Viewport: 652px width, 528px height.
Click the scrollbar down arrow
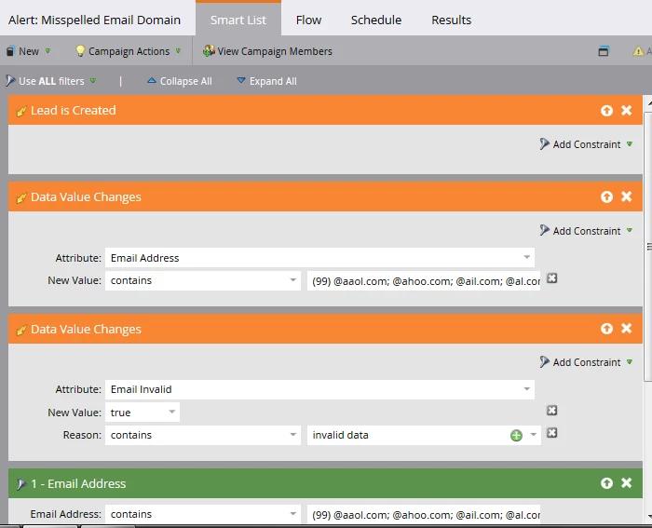pos(648,517)
